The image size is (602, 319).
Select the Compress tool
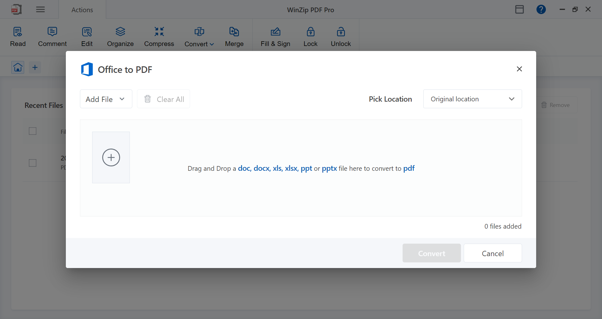pyautogui.click(x=159, y=36)
